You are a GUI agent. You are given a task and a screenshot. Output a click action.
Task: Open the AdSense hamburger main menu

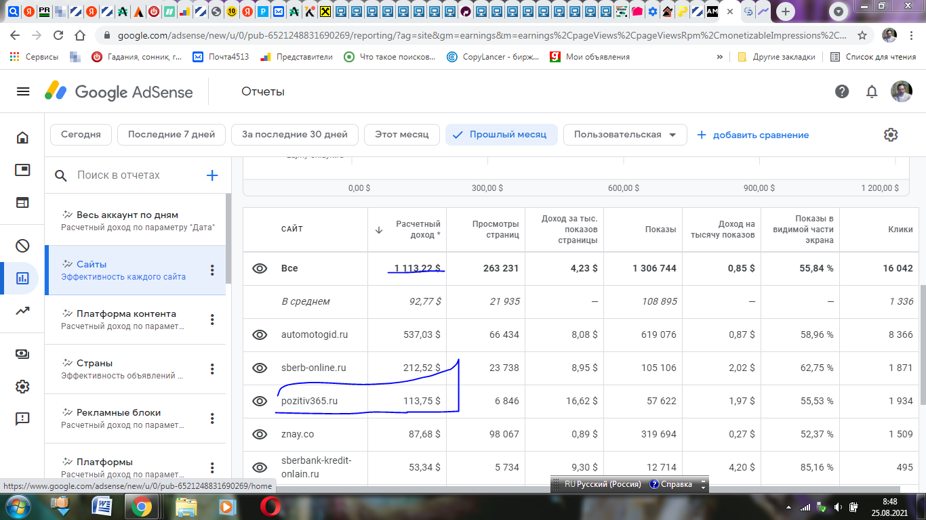pyautogui.click(x=23, y=91)
